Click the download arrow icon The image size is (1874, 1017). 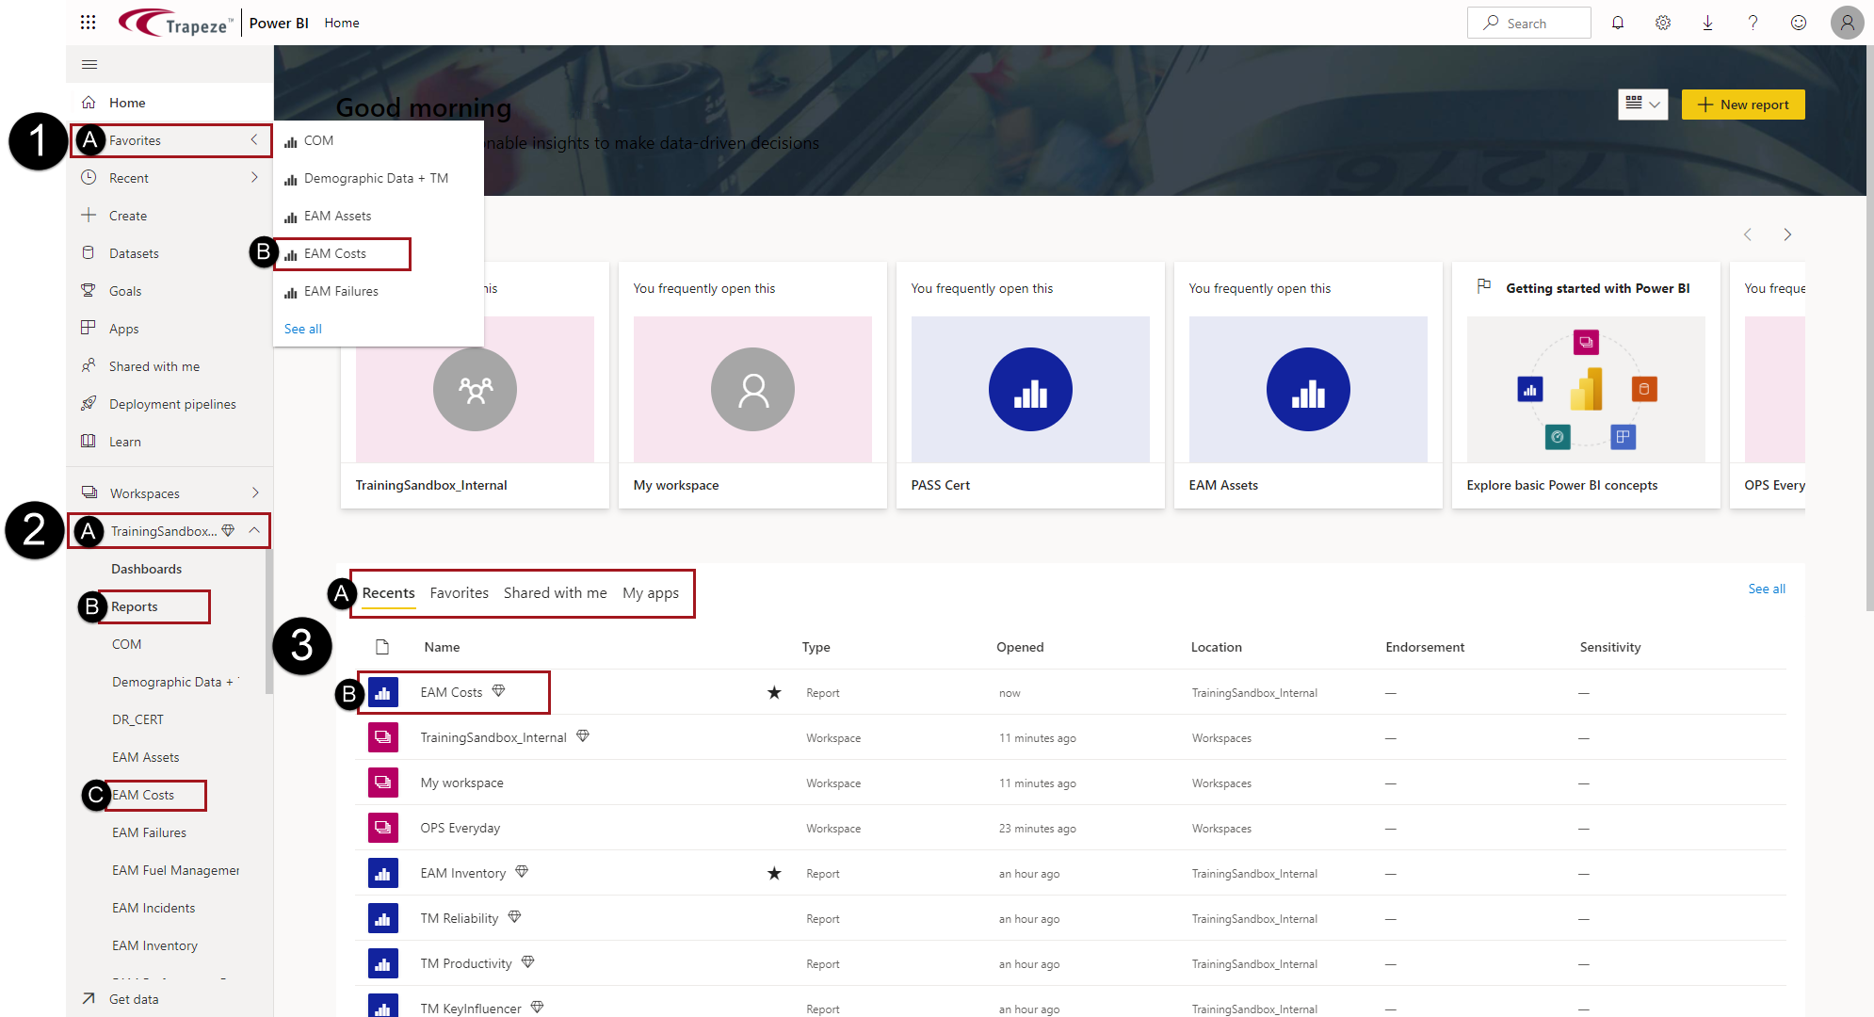point(1707,23)
